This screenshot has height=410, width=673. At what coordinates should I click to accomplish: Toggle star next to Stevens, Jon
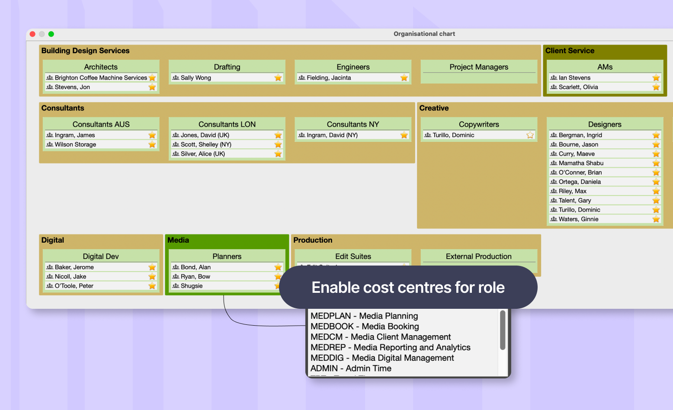click(x=152, y=87)
